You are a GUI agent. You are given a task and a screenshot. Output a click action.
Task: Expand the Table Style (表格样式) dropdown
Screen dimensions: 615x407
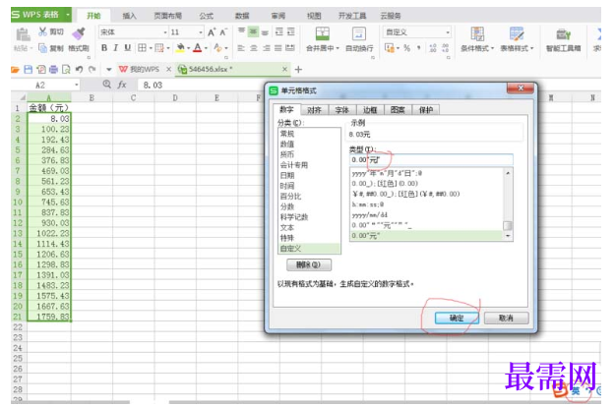click(x=532, y=48)
